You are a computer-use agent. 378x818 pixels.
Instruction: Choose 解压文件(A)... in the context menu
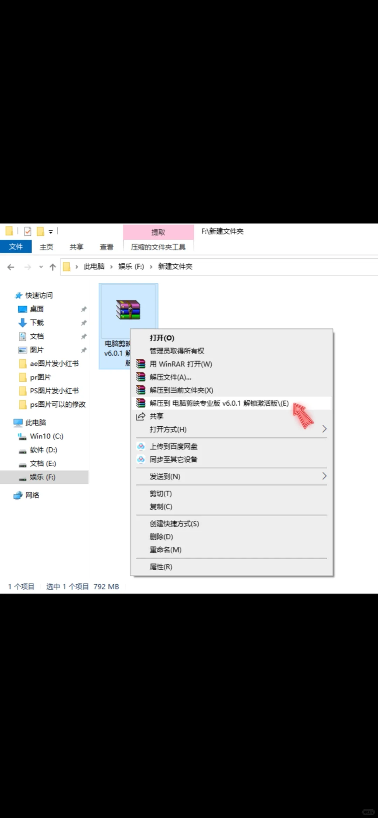click(232, 377)
